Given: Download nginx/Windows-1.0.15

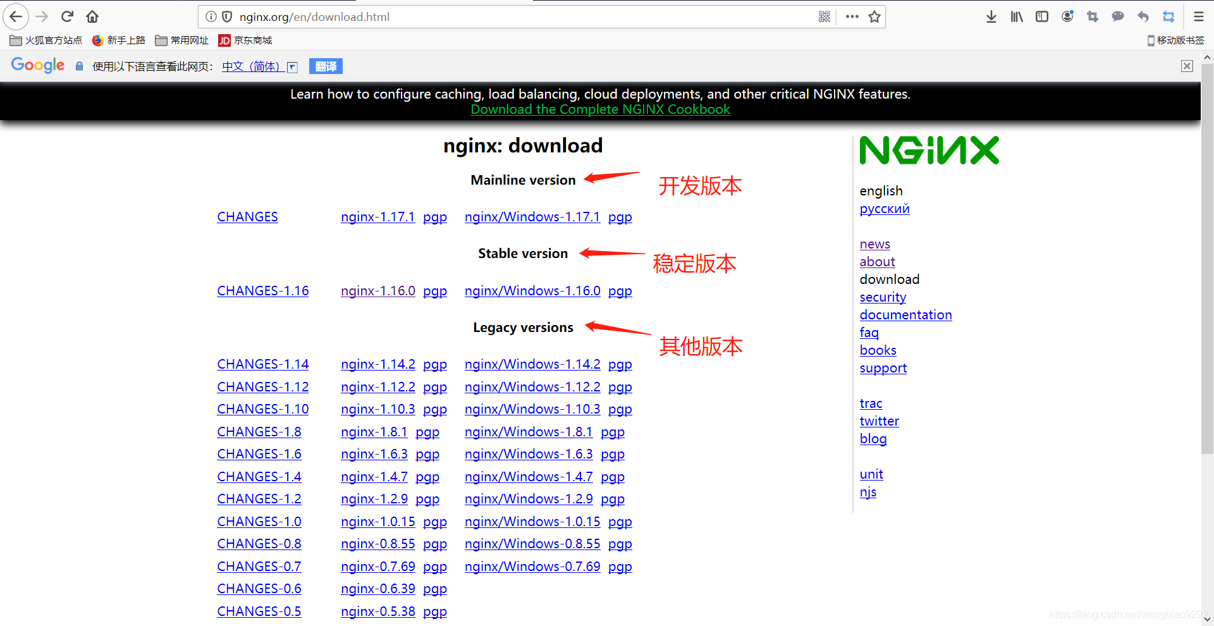Looking at the screenshot, I should [532, 522].
